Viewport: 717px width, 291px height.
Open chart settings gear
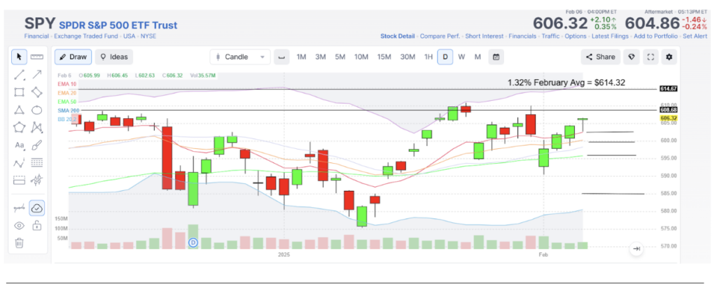tap(669, 57)
